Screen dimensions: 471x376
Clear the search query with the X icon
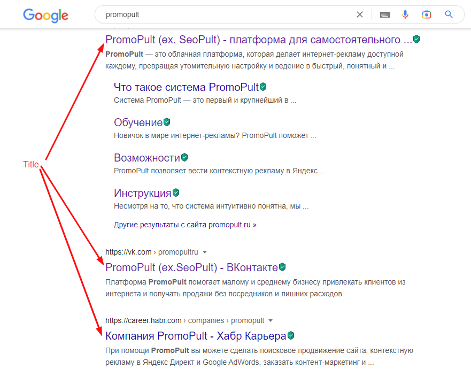point(360,14)
